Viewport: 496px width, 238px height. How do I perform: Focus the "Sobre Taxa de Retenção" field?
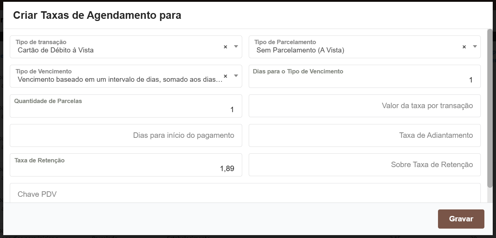(x=364, y=165)
